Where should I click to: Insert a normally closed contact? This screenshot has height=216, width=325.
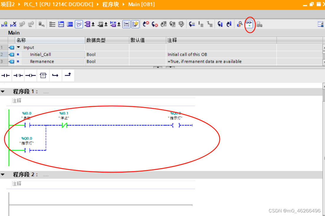(17, 75)
